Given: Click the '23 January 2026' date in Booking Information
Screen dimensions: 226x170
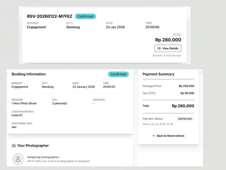Looking at the screenshot, I should (x=84, y=87).
